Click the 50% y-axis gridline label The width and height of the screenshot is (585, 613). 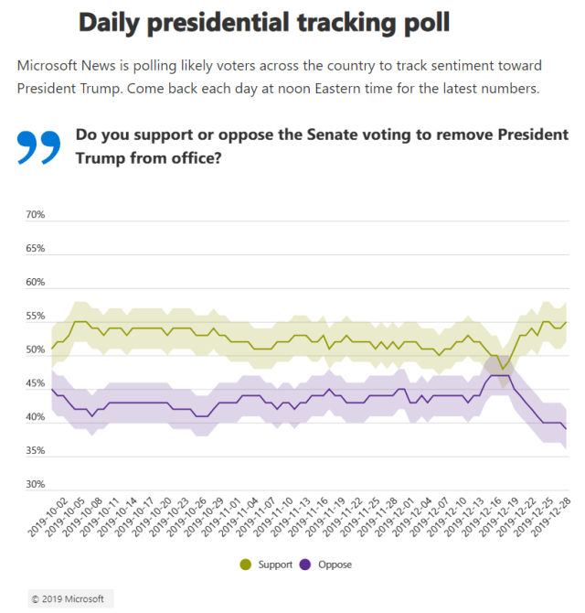tap(35, 350)
